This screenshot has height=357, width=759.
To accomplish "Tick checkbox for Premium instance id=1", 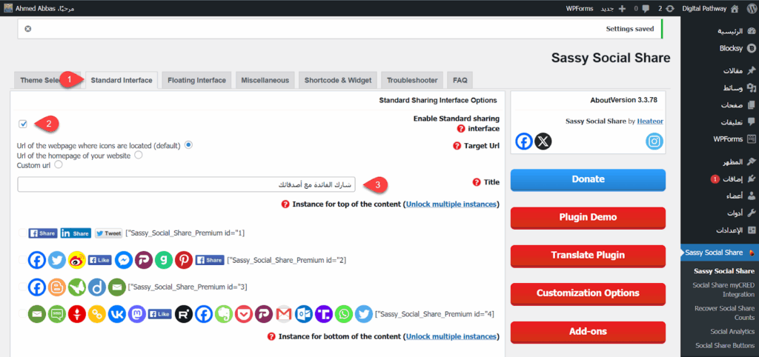I will pyautogui.click(x=22, y=233).
